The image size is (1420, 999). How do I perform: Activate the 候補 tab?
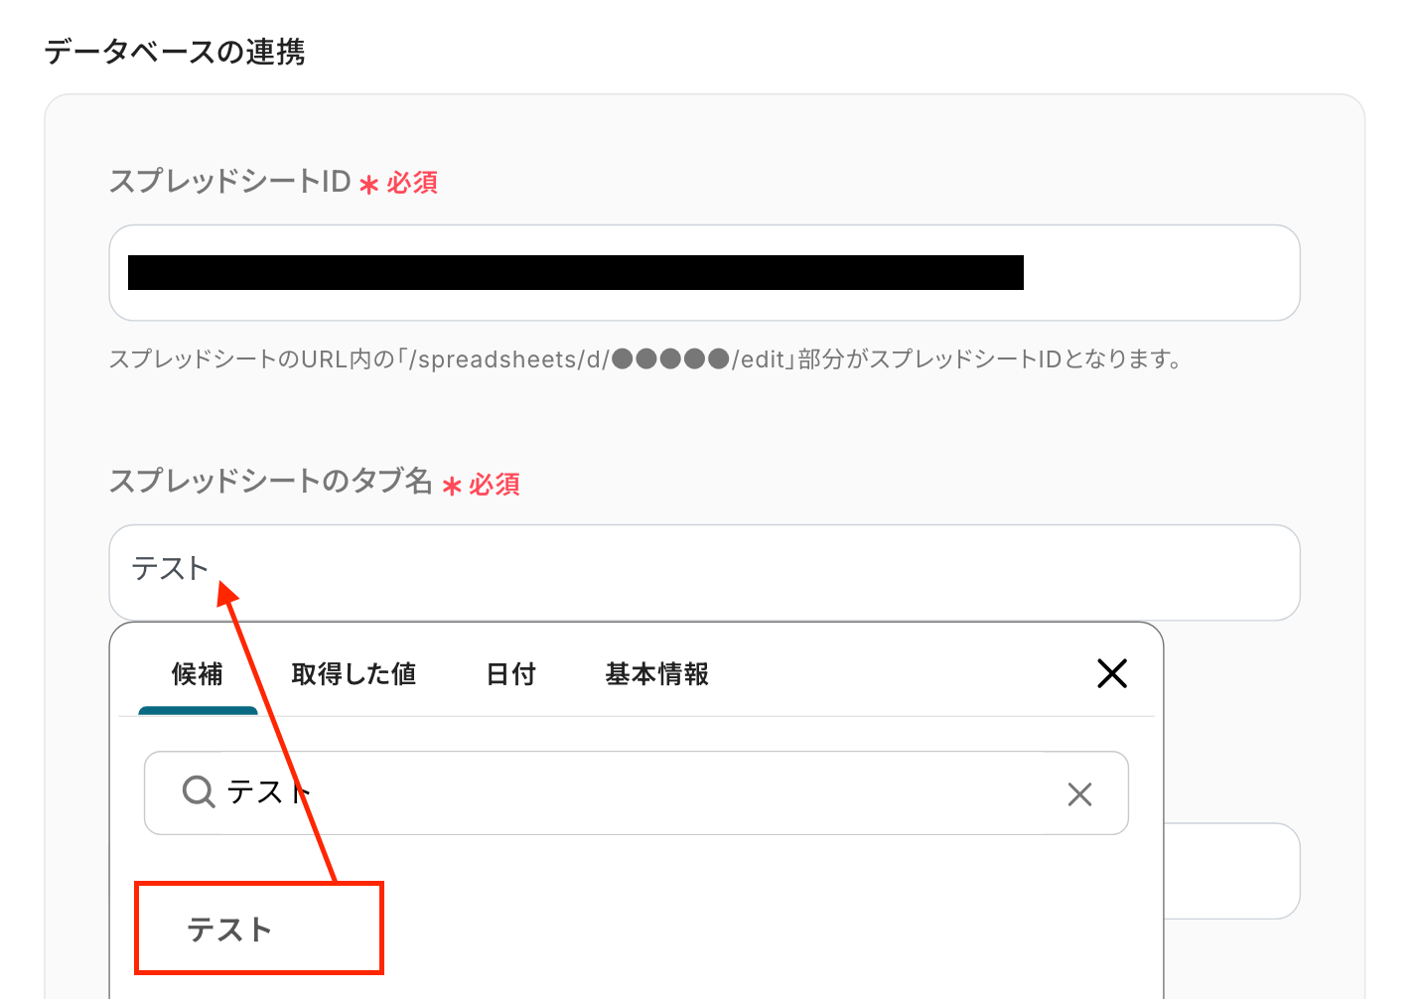click(x=197, y=674)
